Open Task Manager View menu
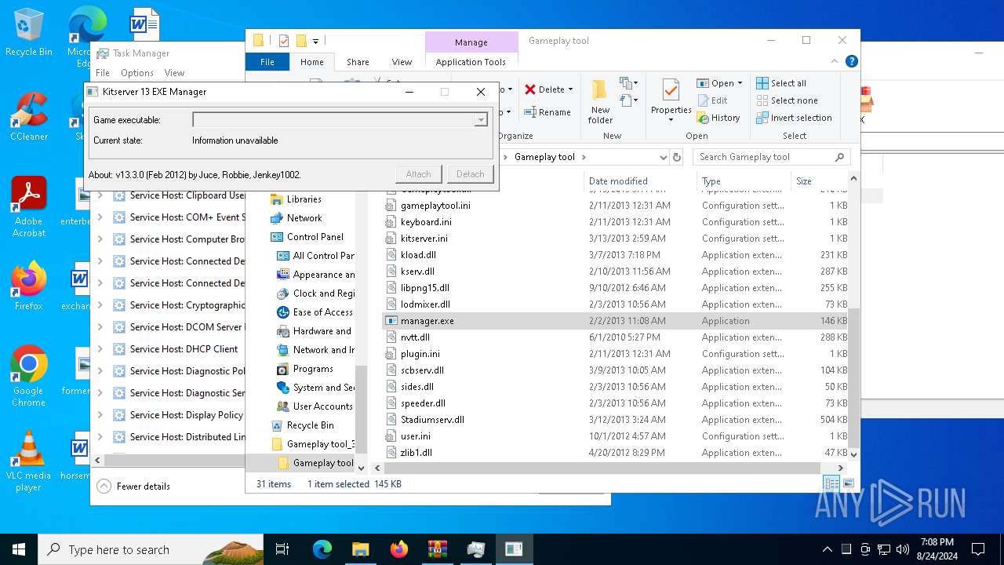 (x=174, y=73)
